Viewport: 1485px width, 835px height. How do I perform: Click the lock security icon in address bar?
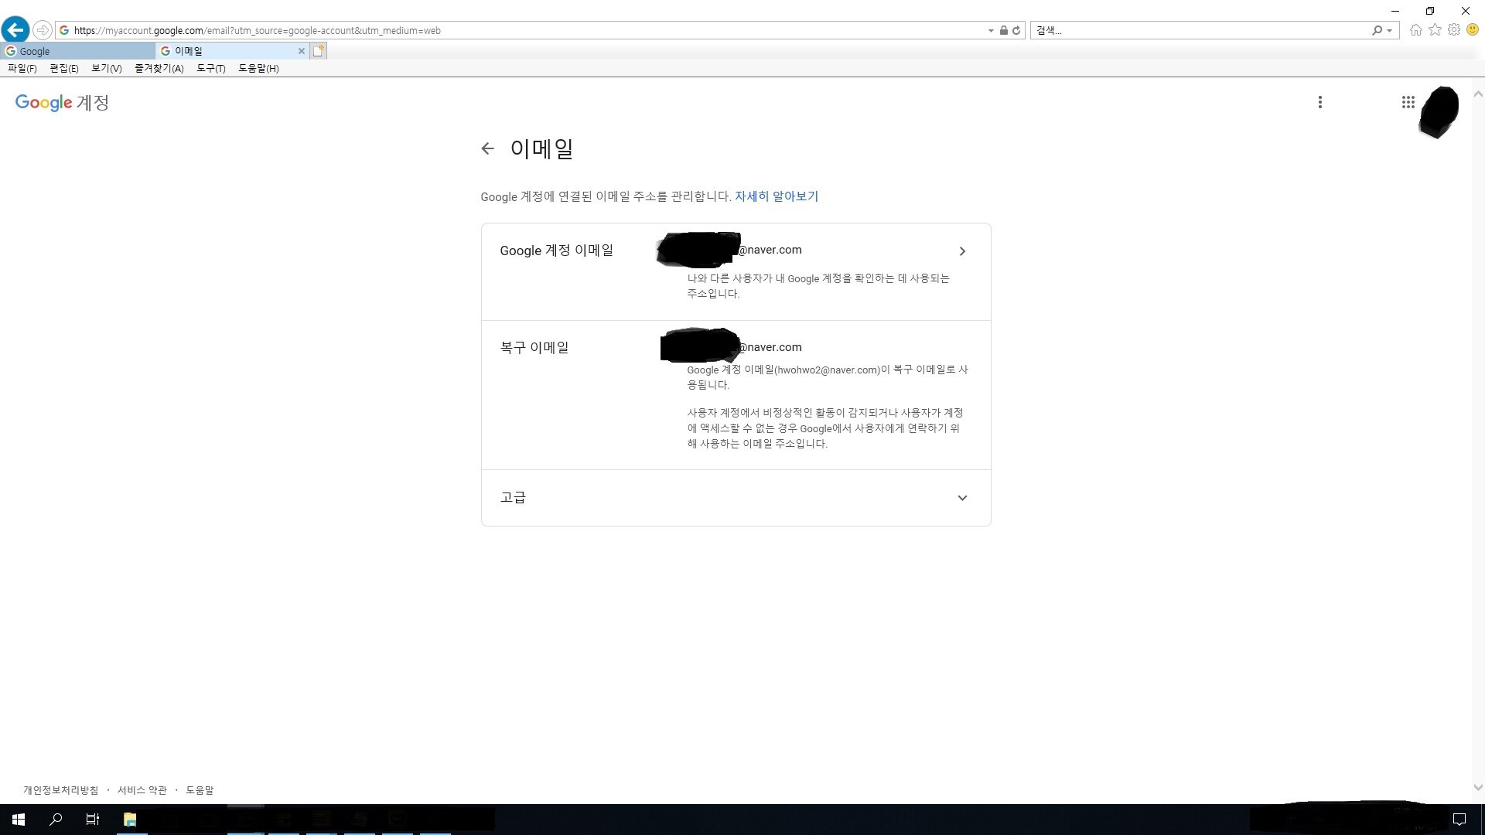point(1003,31)
